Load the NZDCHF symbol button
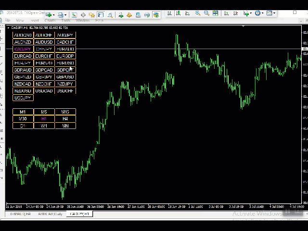The height and width of the screenshot is (231, 308). tap(44, 84)
